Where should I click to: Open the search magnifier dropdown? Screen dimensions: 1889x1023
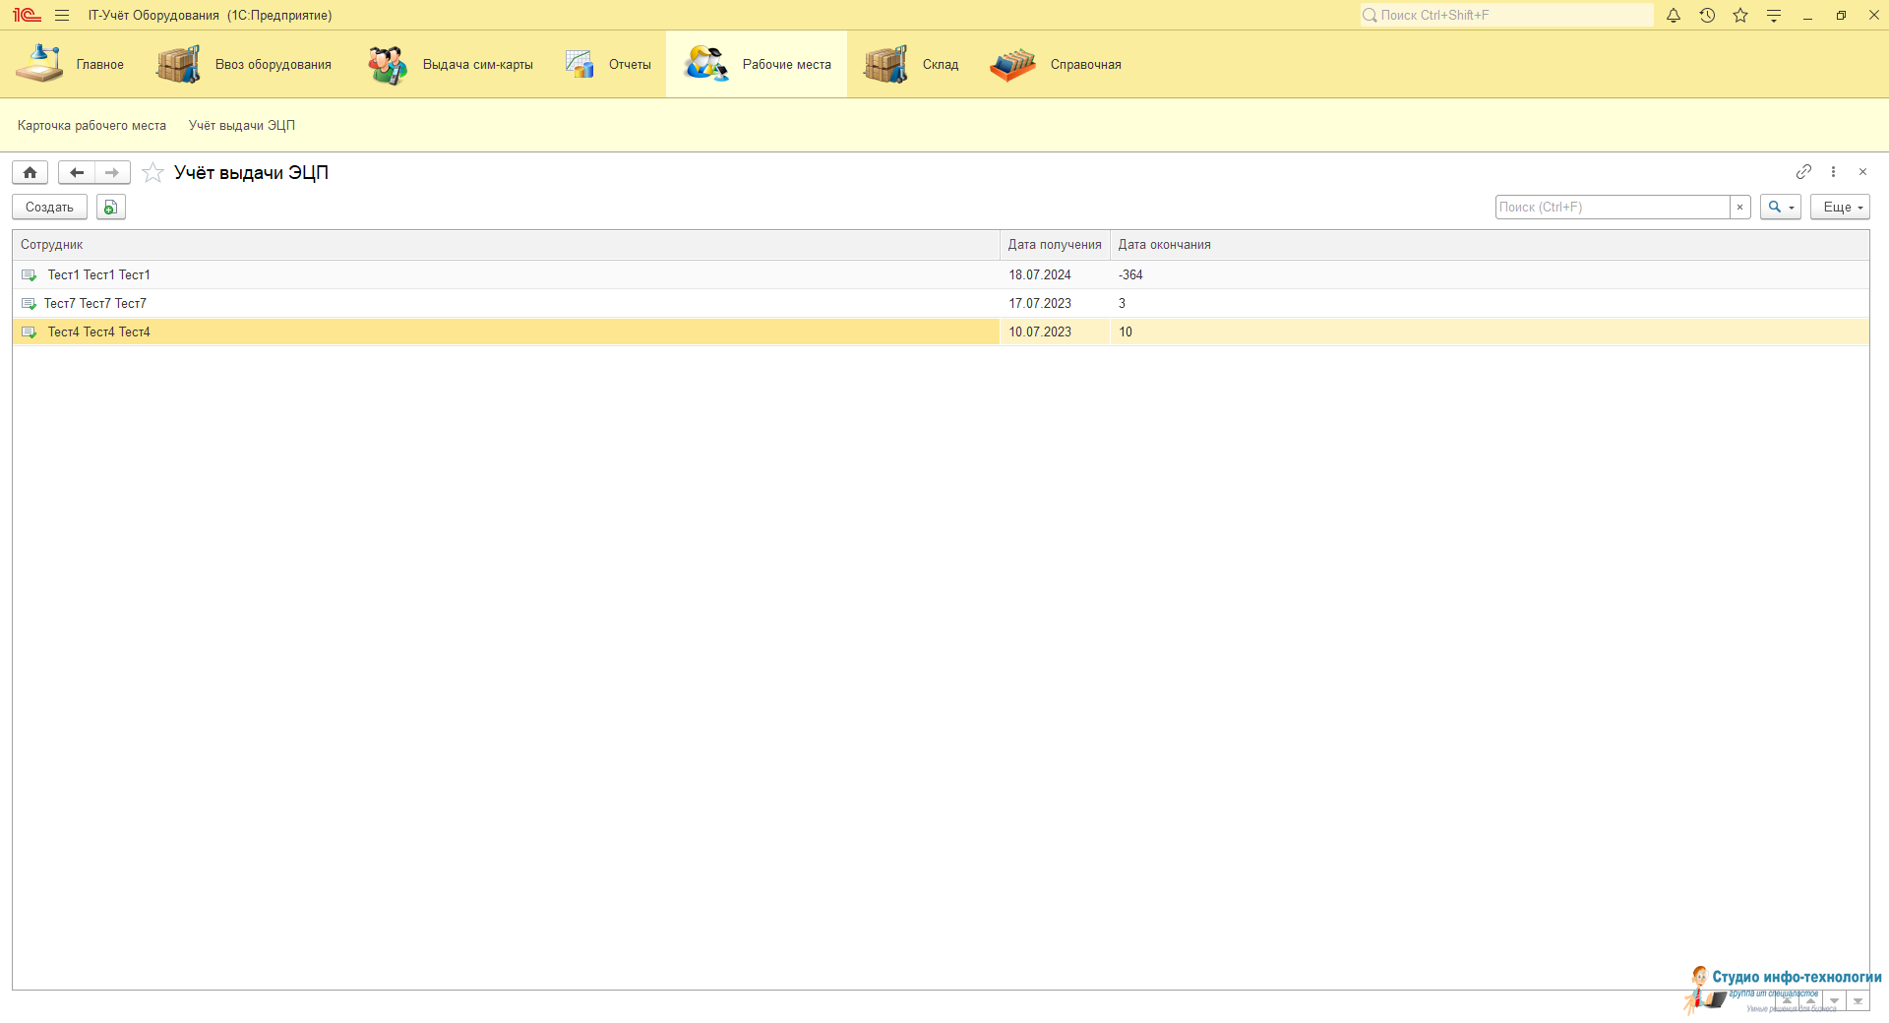1780,208
